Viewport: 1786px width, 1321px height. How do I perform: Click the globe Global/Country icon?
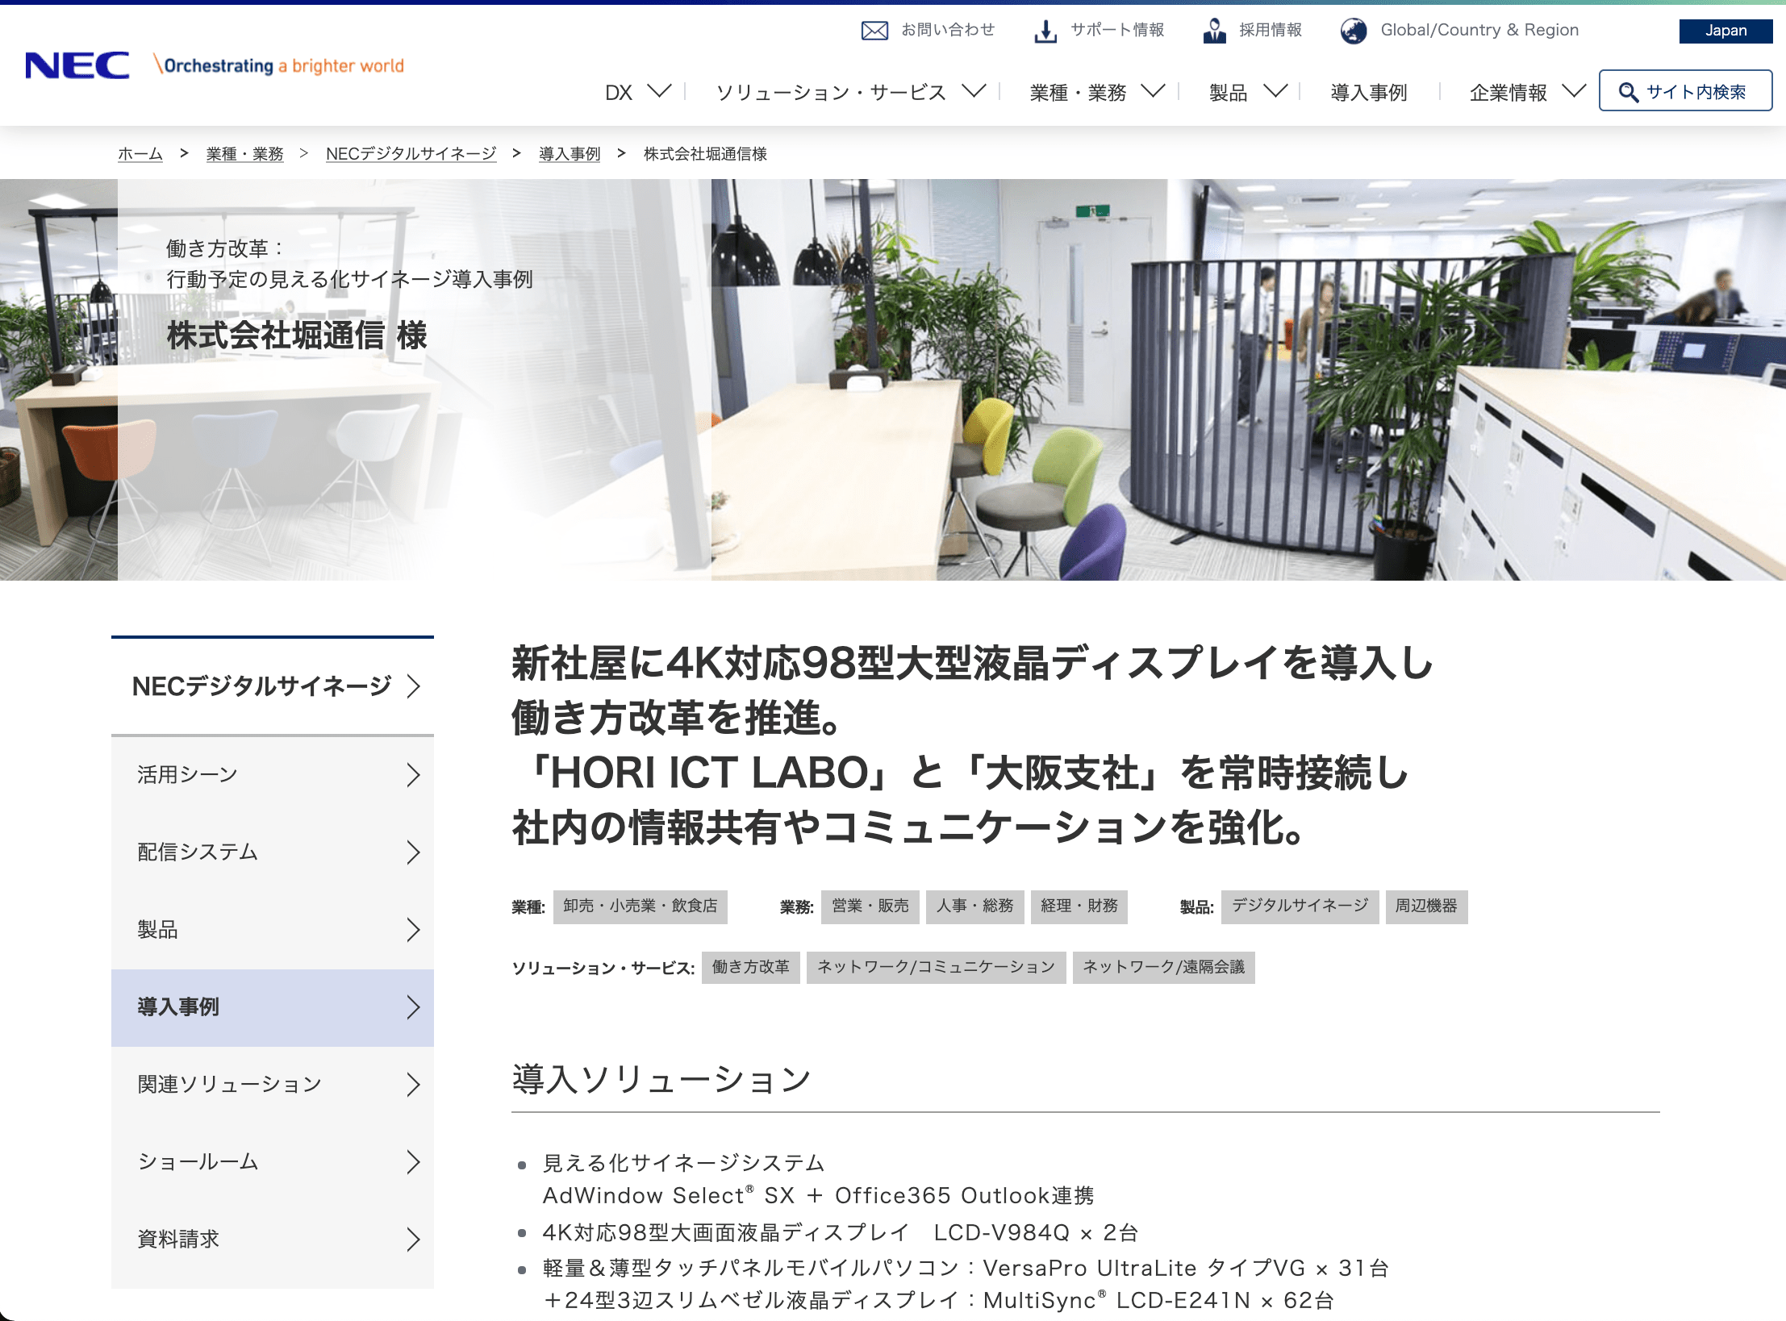pyautogui.click(x=1354, y=31)
